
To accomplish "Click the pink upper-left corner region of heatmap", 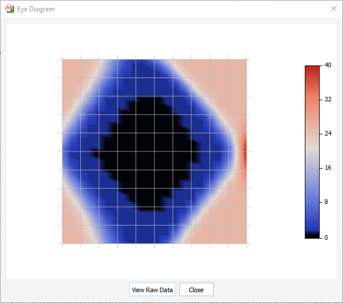I will coord(73,71).
